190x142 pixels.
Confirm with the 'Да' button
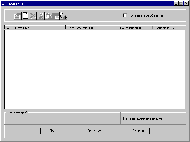(x=51, y=131)
